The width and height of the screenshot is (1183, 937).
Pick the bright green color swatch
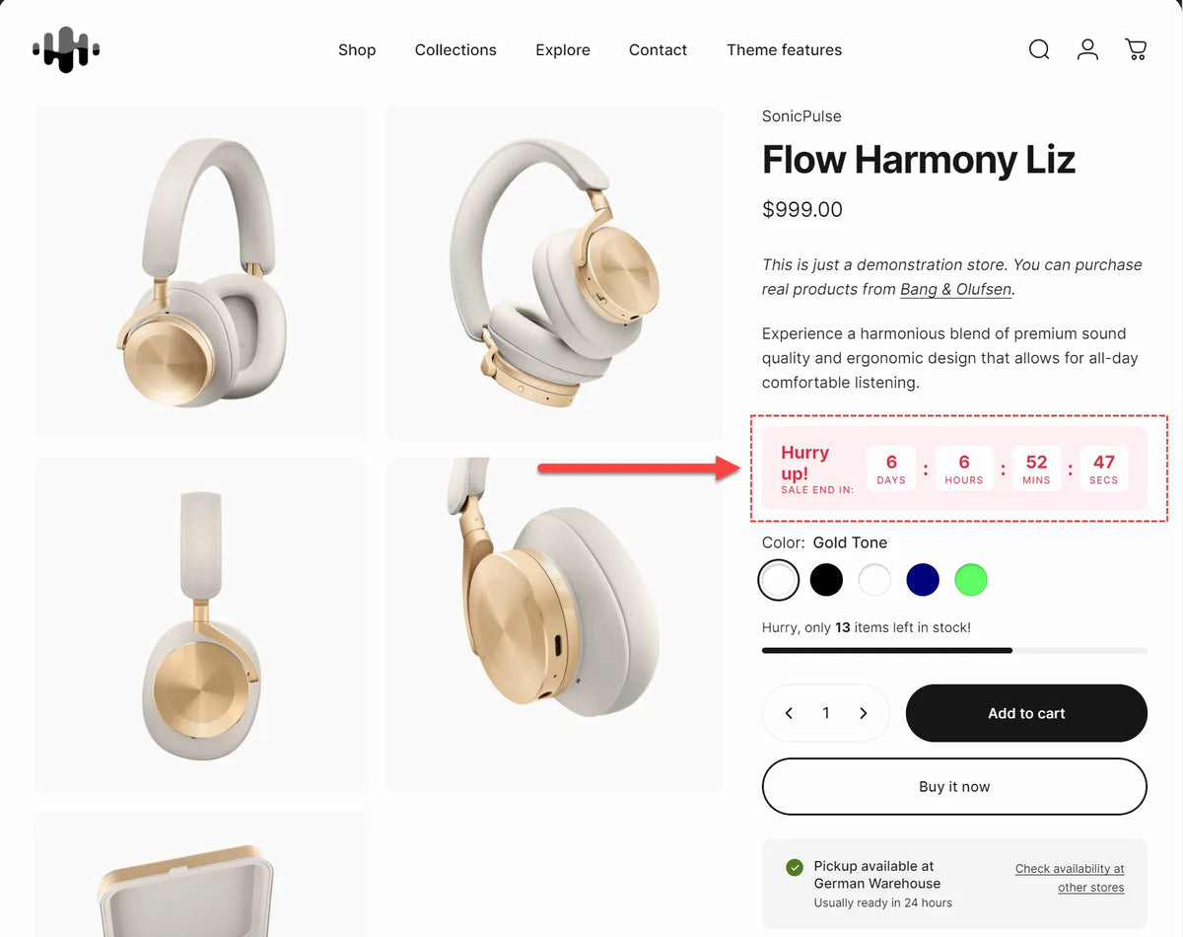pyautogui.click(x=971, y=580)
